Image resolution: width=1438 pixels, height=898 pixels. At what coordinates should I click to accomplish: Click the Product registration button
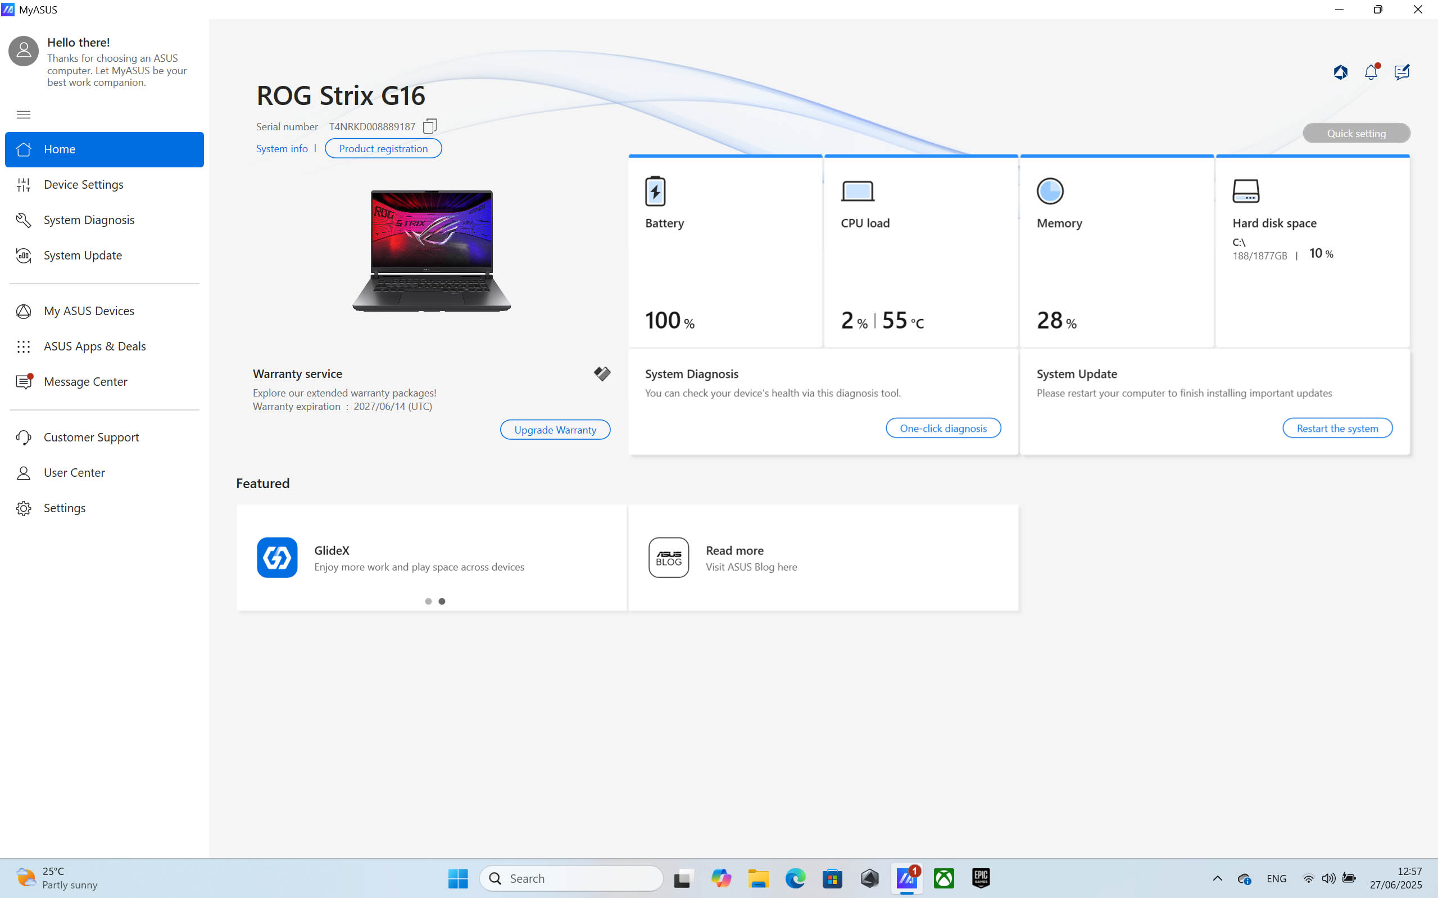(x=383, y=148)
